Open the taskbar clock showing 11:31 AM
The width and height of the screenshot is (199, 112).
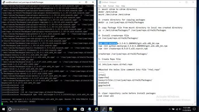(187, 109)
